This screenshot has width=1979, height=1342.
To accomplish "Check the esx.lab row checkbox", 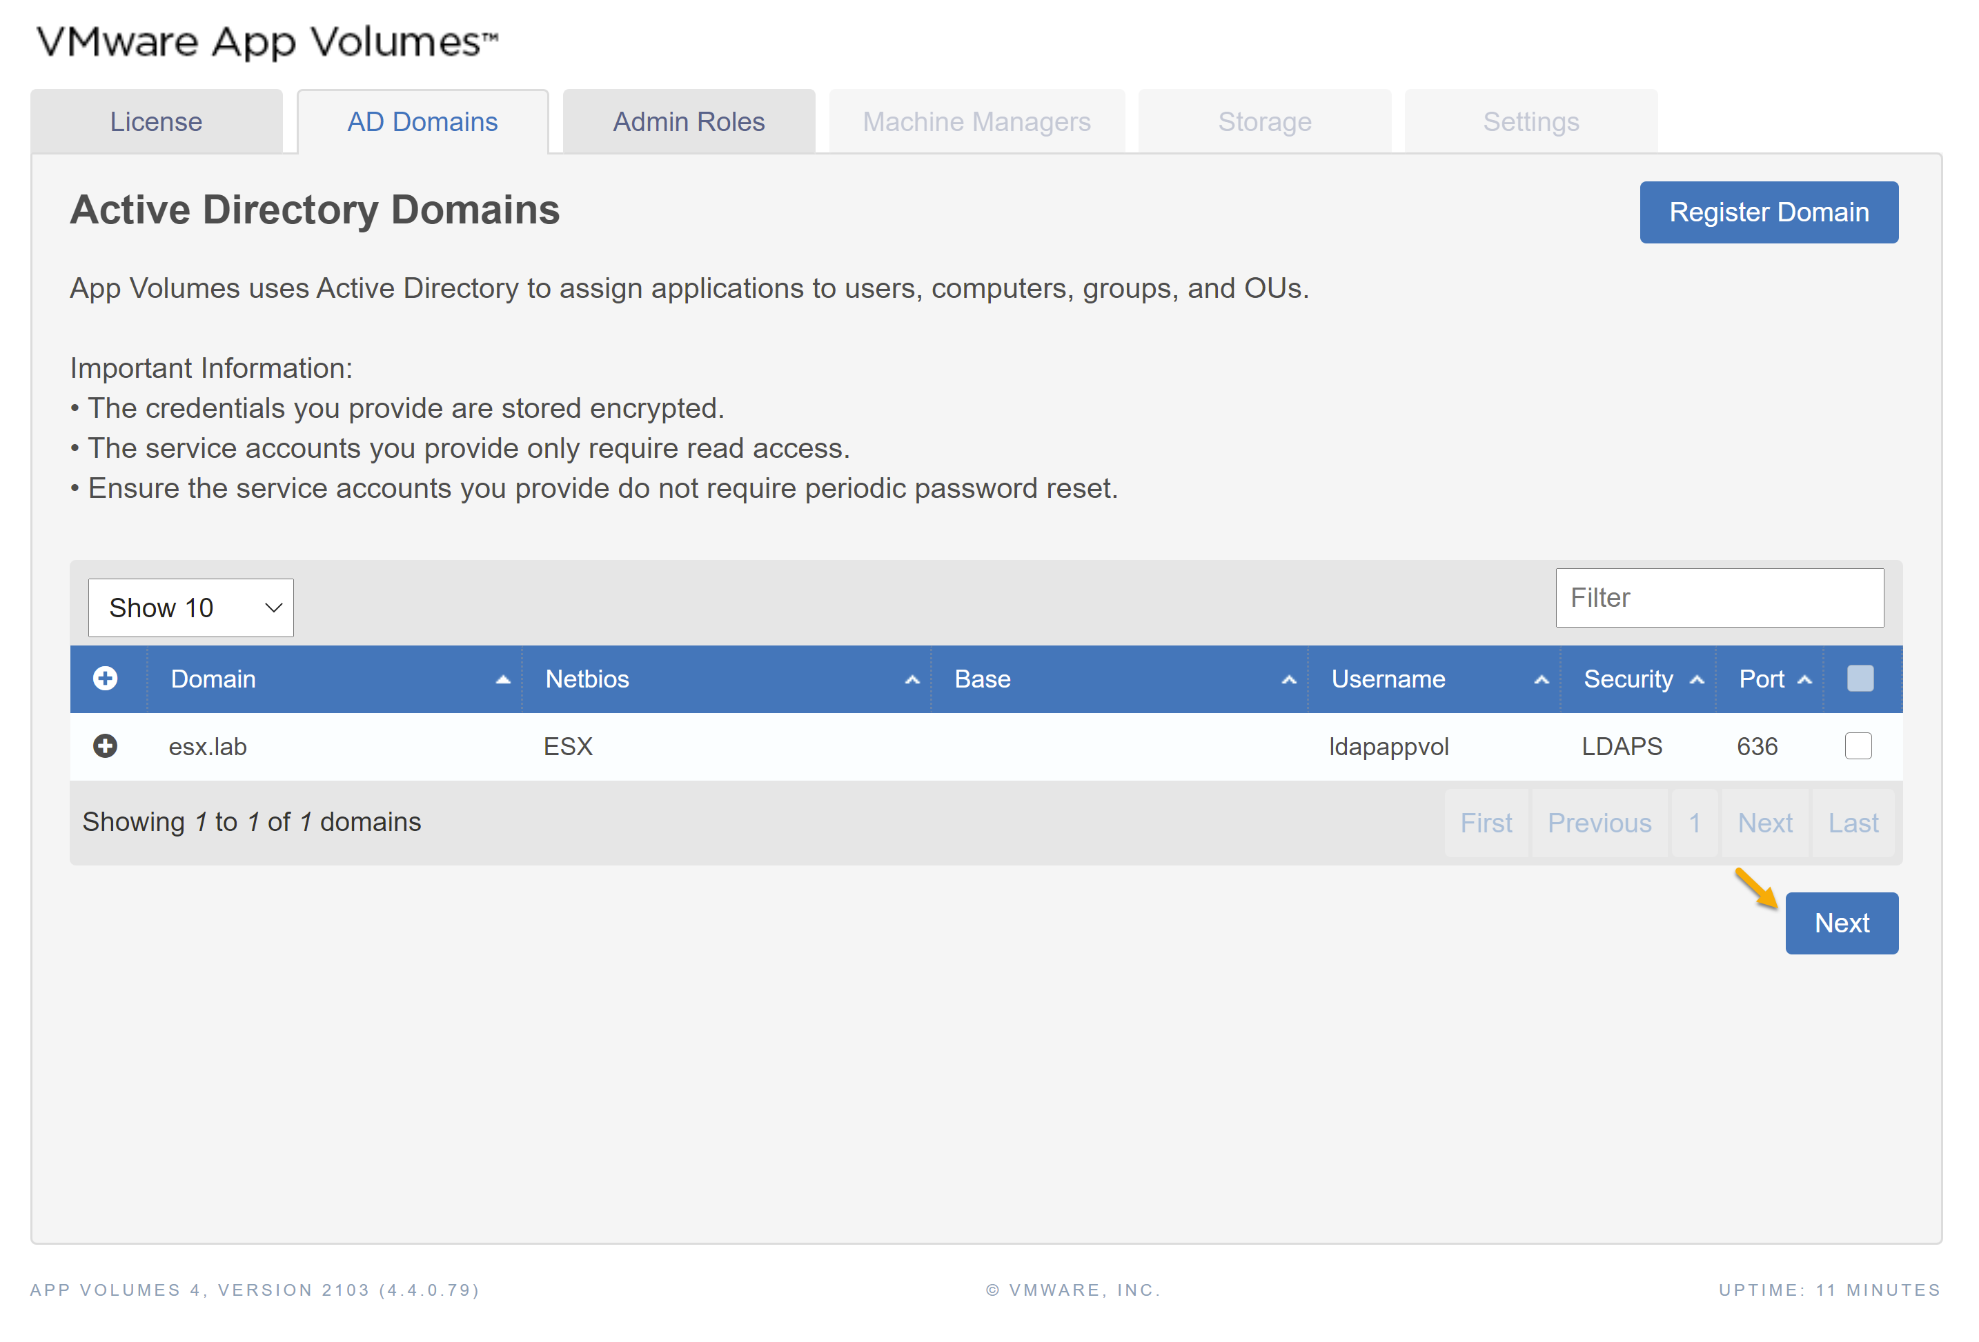I will [x=1859, y=746].
